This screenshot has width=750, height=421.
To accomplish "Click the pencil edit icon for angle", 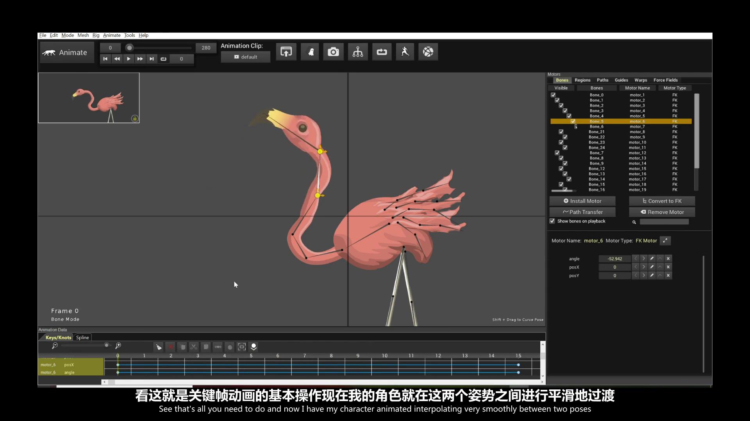I will pyautogui.click(x=652, y=258).
